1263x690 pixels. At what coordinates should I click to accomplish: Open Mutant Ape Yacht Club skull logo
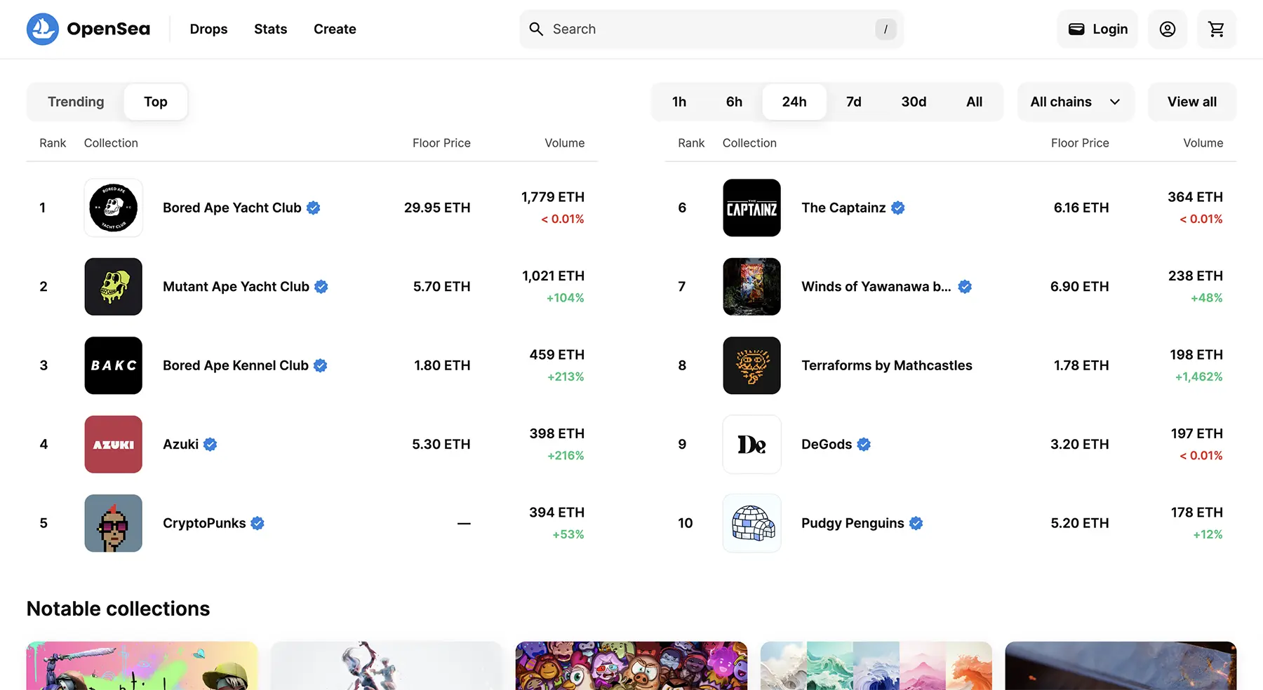tap(114, 287)
